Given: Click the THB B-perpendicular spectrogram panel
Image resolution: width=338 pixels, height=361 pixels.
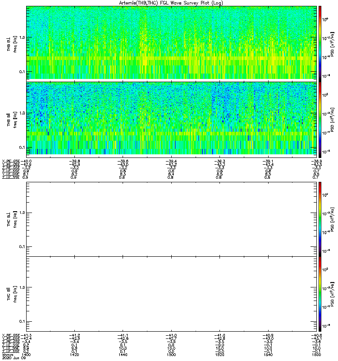Looking at the screenshot, I should point(171,42).
